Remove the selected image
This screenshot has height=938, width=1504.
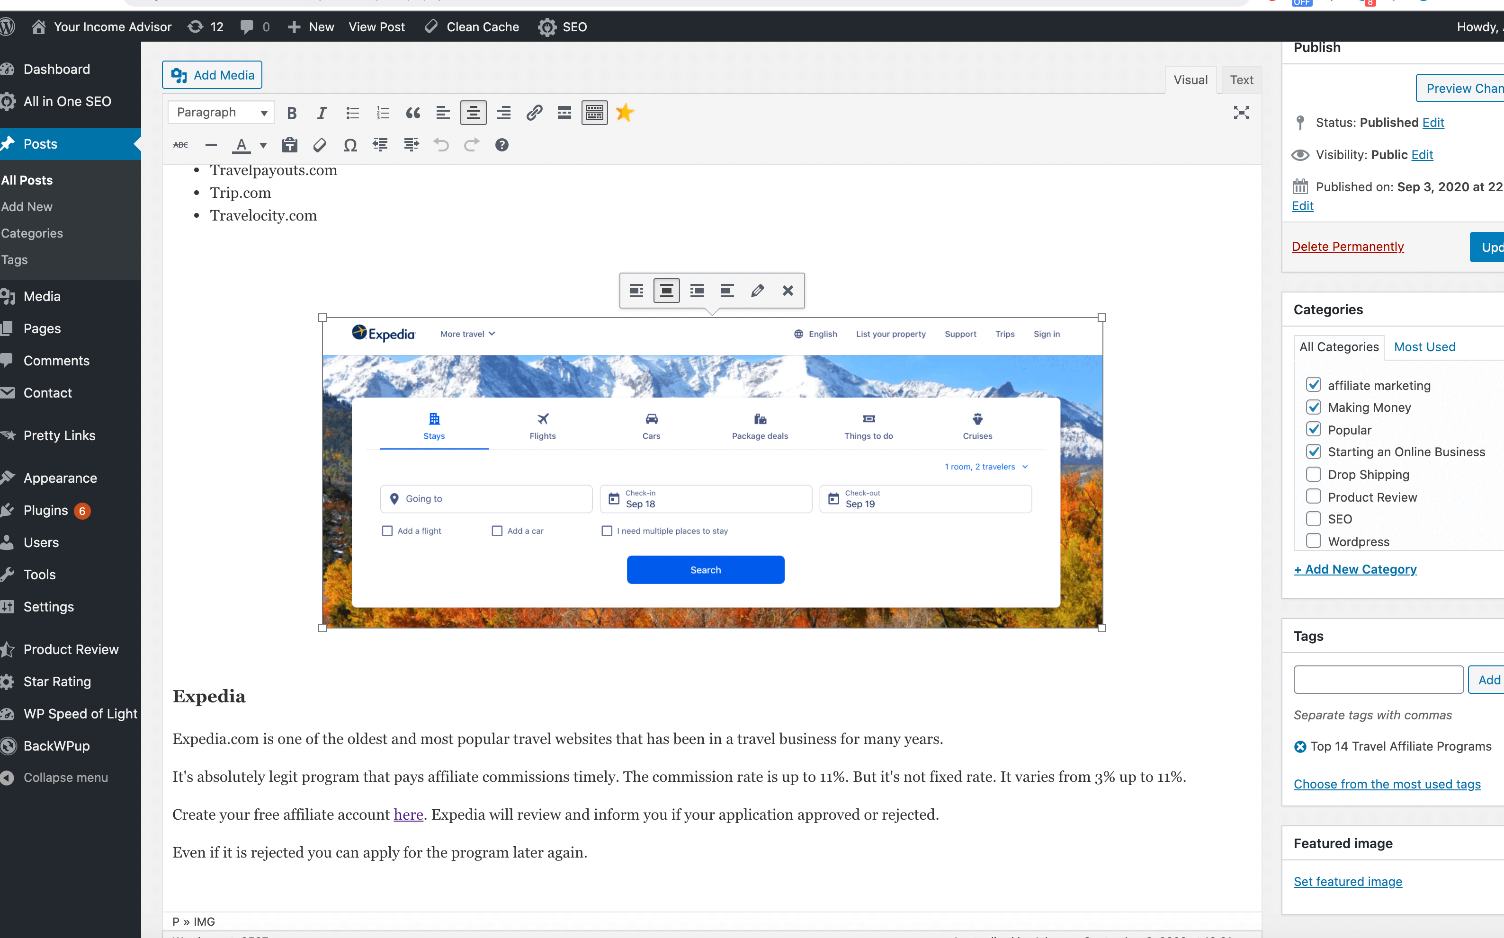[788, 290]
